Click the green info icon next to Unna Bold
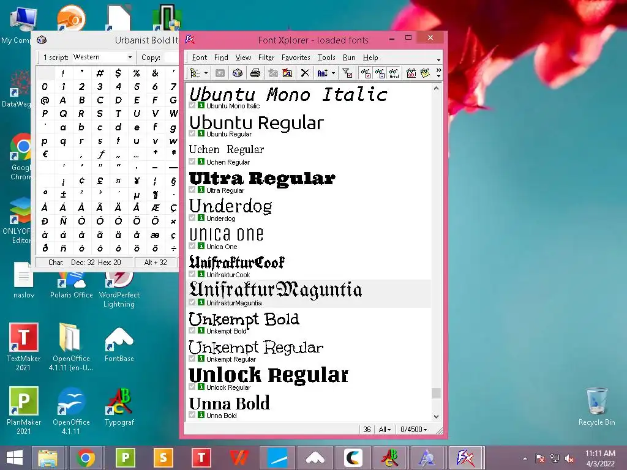Image resolution: width=627 pixels, height=470 pixels. (x=201, y=415)
